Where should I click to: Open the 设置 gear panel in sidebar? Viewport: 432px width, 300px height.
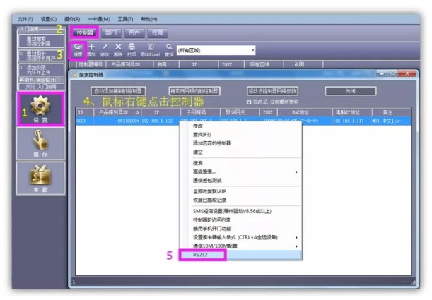(41, 109)
